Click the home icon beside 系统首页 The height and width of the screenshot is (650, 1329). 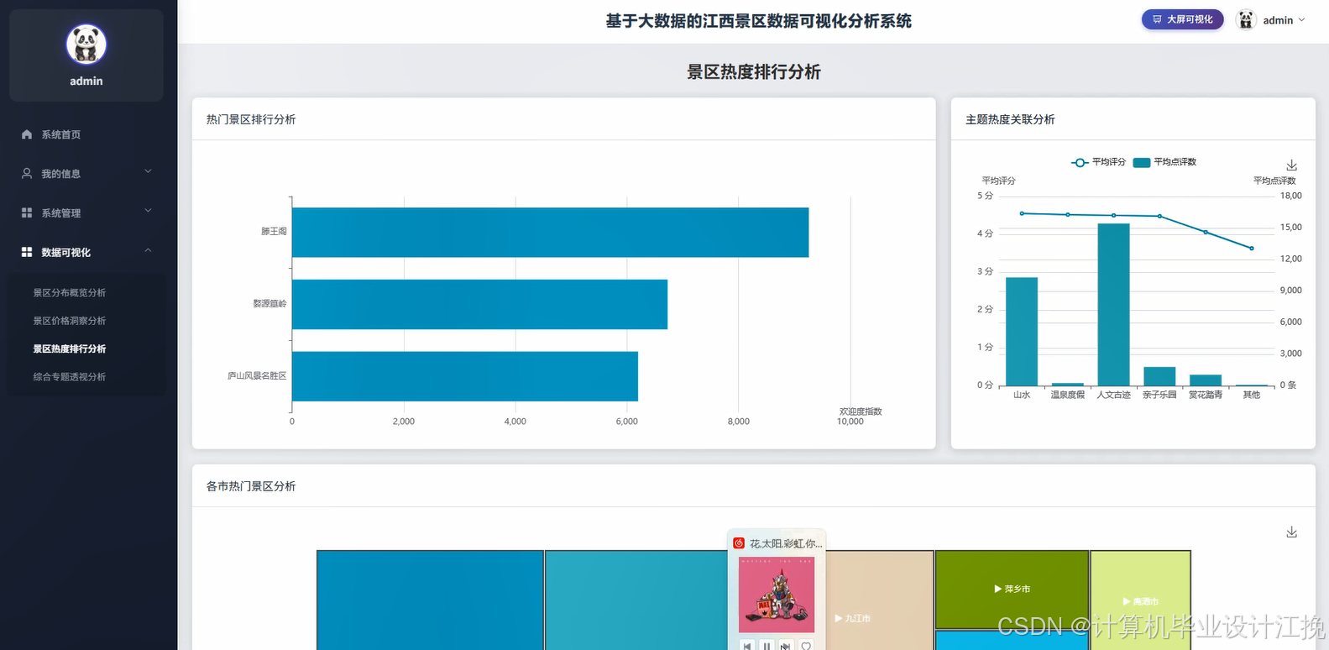(x=27, y=134)
